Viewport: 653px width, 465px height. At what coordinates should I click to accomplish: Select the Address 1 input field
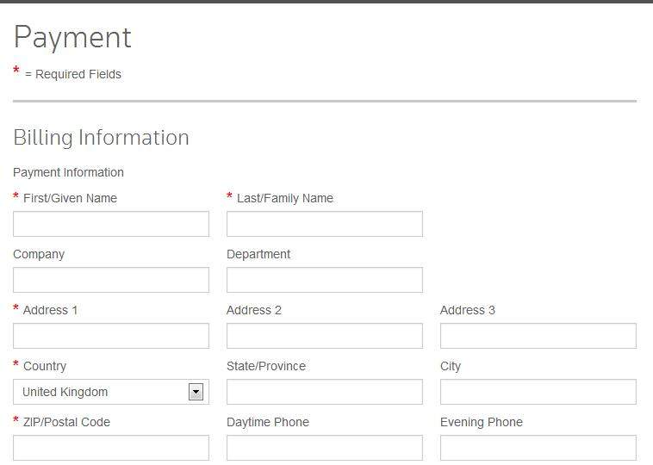click(110, 336)
